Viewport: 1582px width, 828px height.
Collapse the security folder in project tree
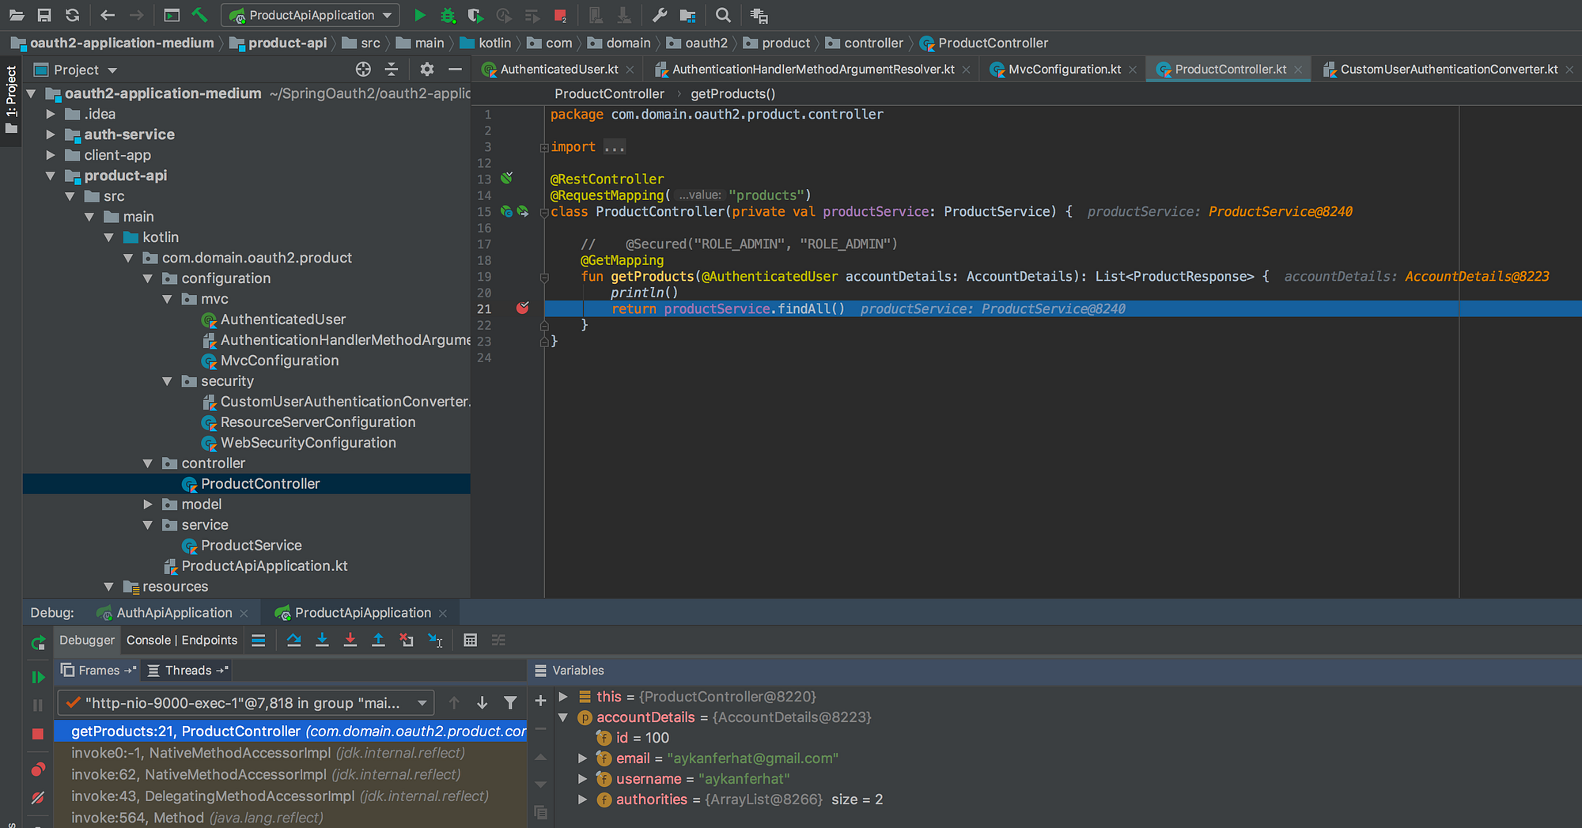[x=167, y=381]
